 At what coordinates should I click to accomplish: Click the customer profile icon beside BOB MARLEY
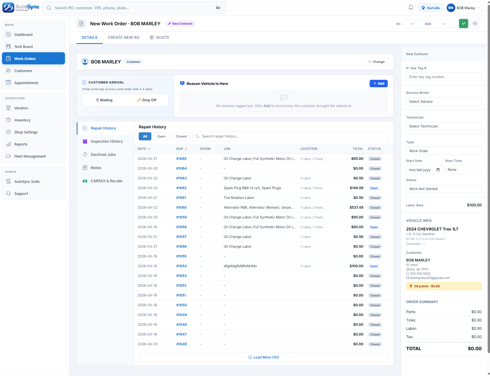[x=85, y=62]
